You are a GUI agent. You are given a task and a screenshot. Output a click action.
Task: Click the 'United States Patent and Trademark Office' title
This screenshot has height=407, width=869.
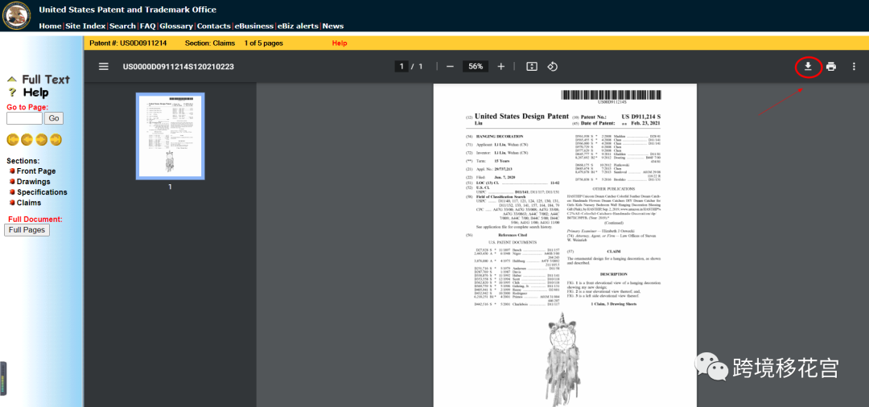(x=127, y=10)
